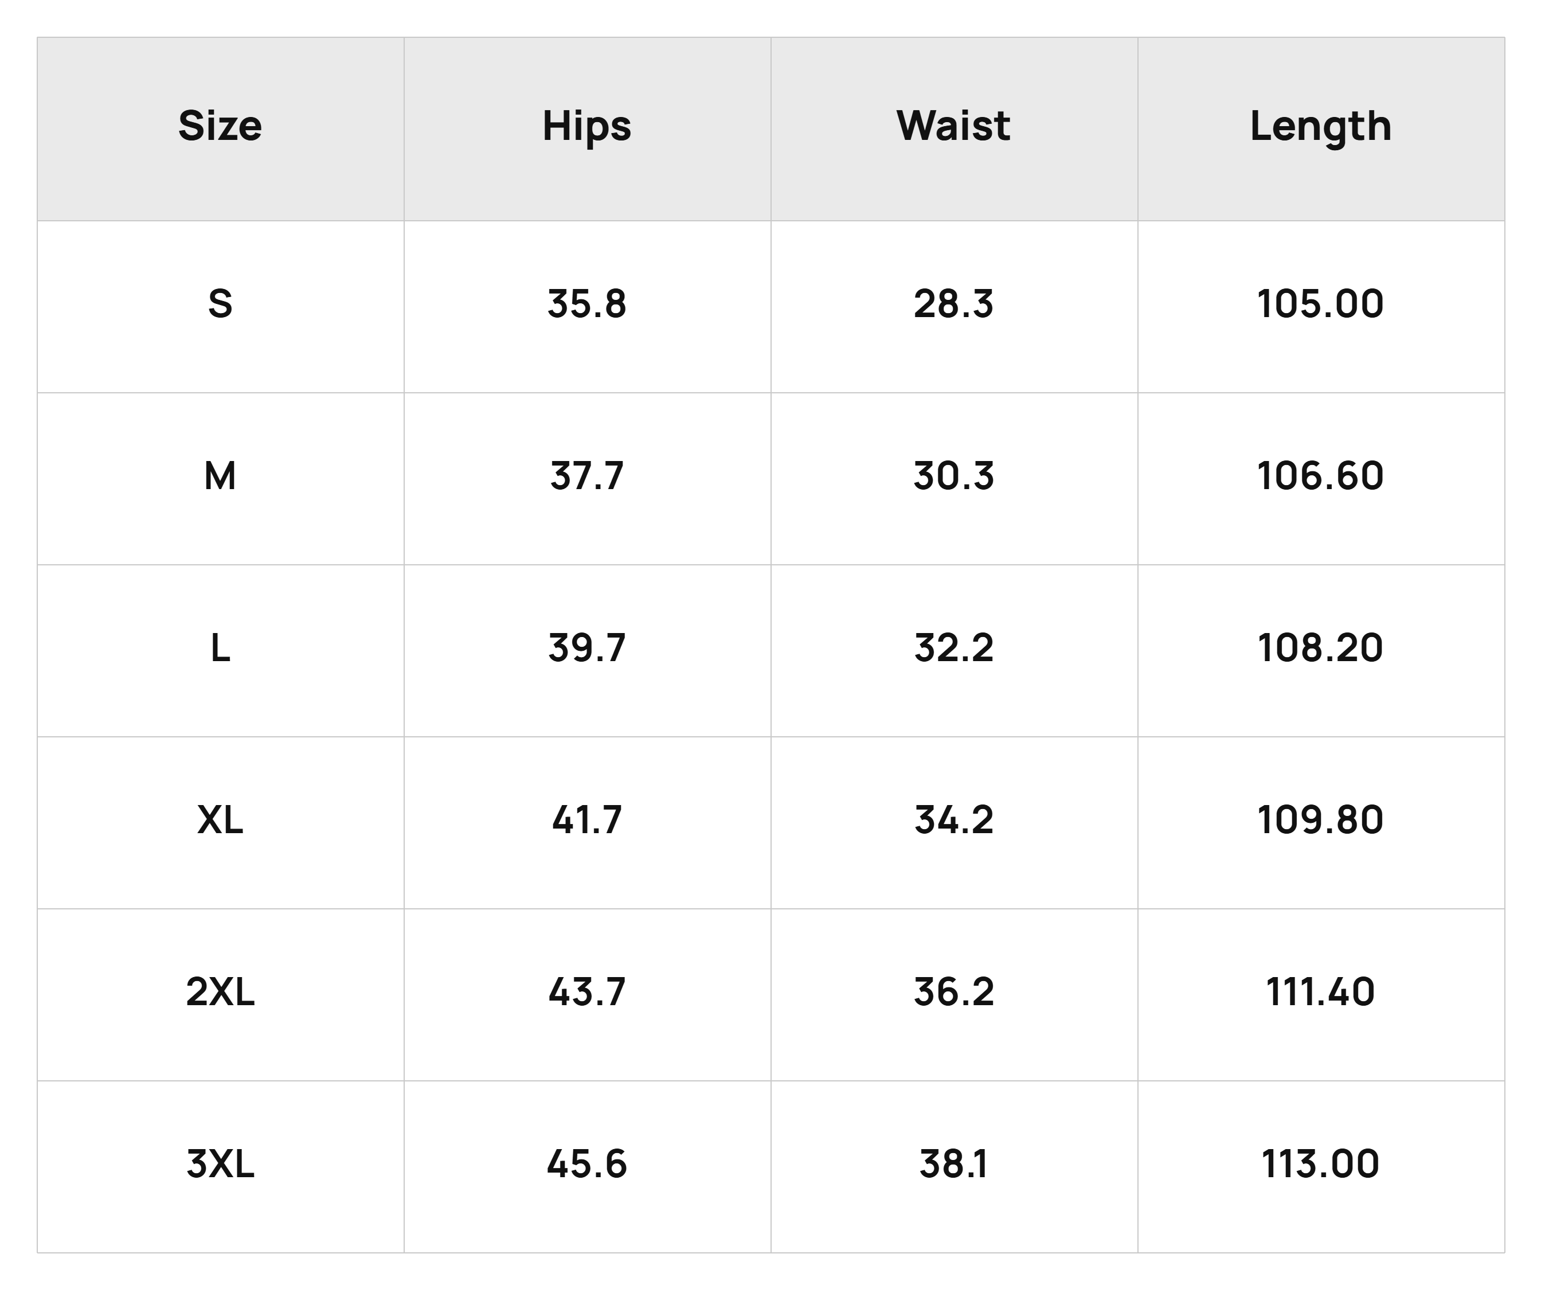Click length value 113.00
Viewport: 1541px width, 1289px height.
[x=1321, y=1164]
